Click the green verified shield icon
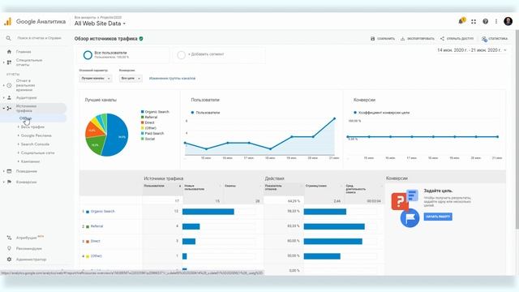The image size is (519, 292). pyautogui.click(x=141, y=39)
